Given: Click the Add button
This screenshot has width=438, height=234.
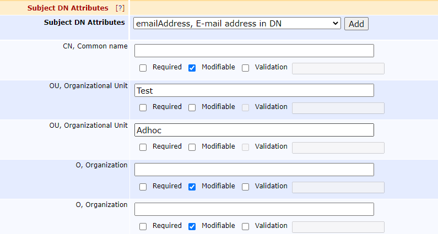Looking at the screenshot, I should [x=356, y=24].
